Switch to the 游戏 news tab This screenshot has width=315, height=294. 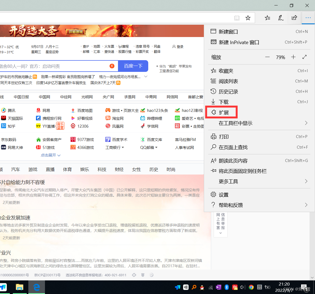(x=33, y=169)
